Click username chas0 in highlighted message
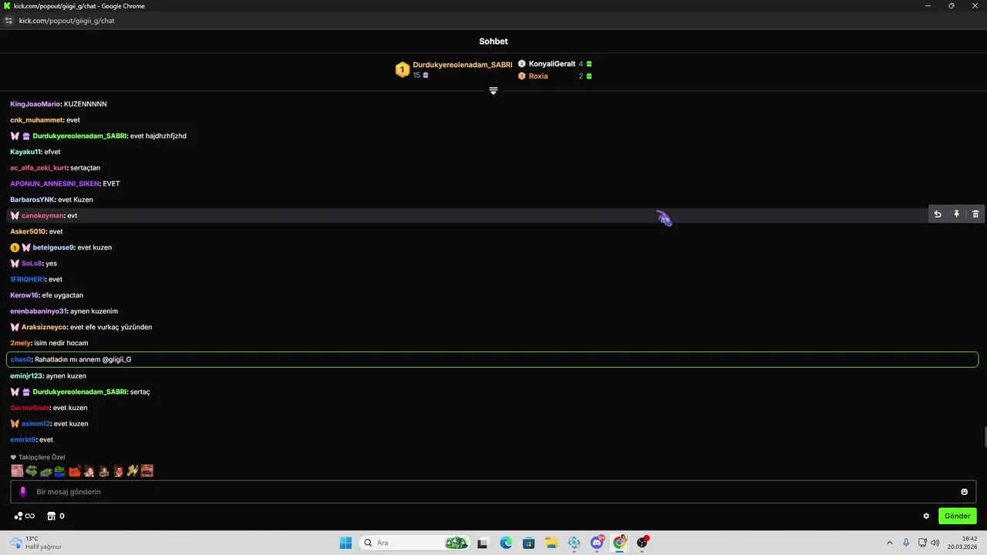Viewport: 987px width, 555px height. (x=20, y=359)
